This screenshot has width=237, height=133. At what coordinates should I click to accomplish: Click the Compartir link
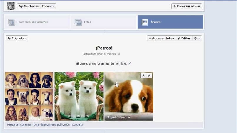(x=77, y=125)
